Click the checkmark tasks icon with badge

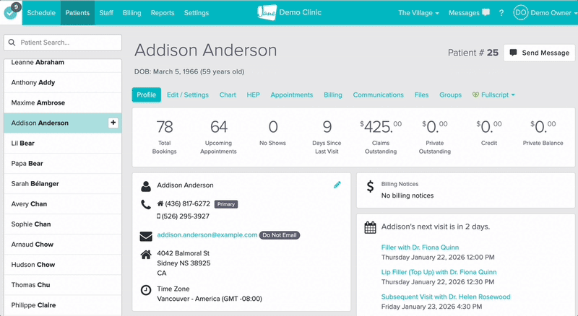(12, 13)
